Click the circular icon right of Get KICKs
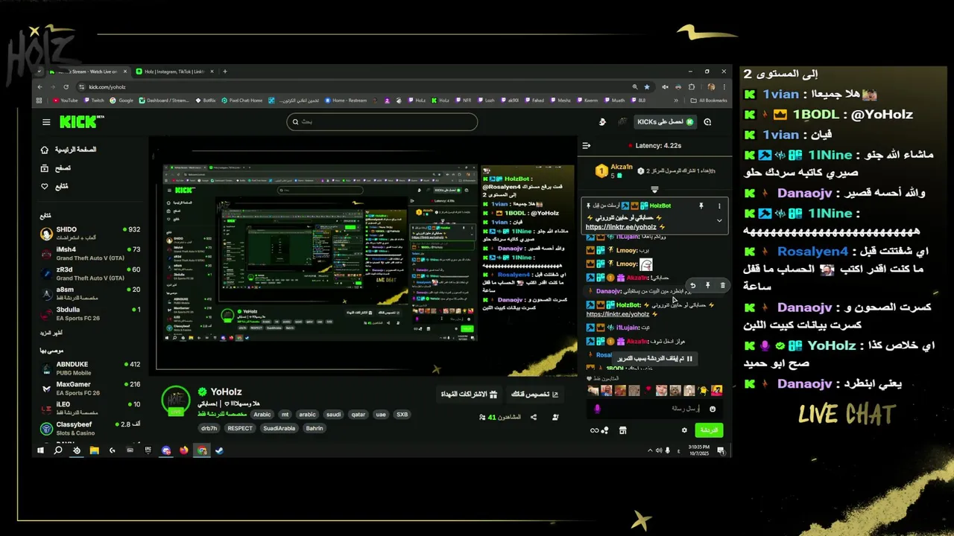This screenshot has height=536, width=954. click(x=708, y=122)
